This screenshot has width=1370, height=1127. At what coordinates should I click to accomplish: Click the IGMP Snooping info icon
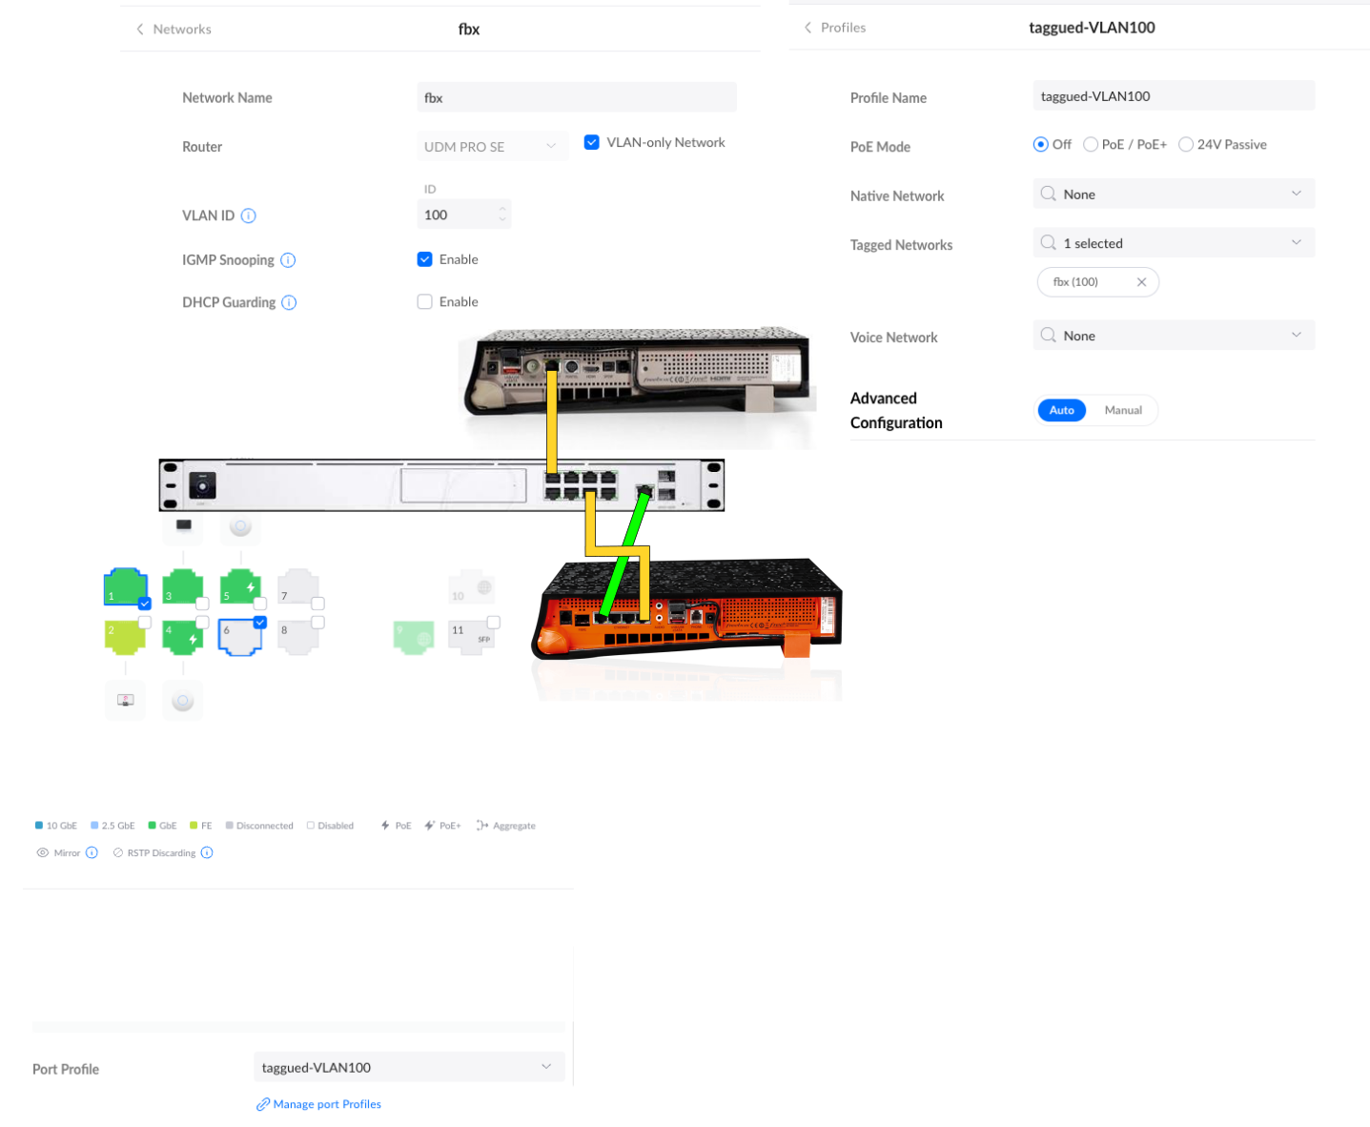point(288,260)
